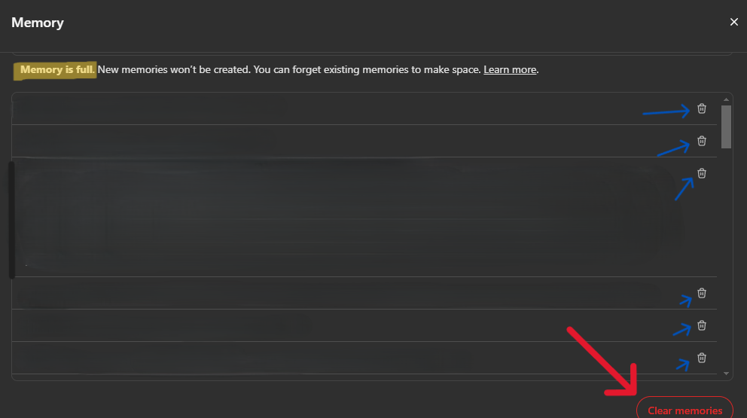Close the Memory dialog with the X
The height and width of the screenshot is (418, 747).
[733, 22]
